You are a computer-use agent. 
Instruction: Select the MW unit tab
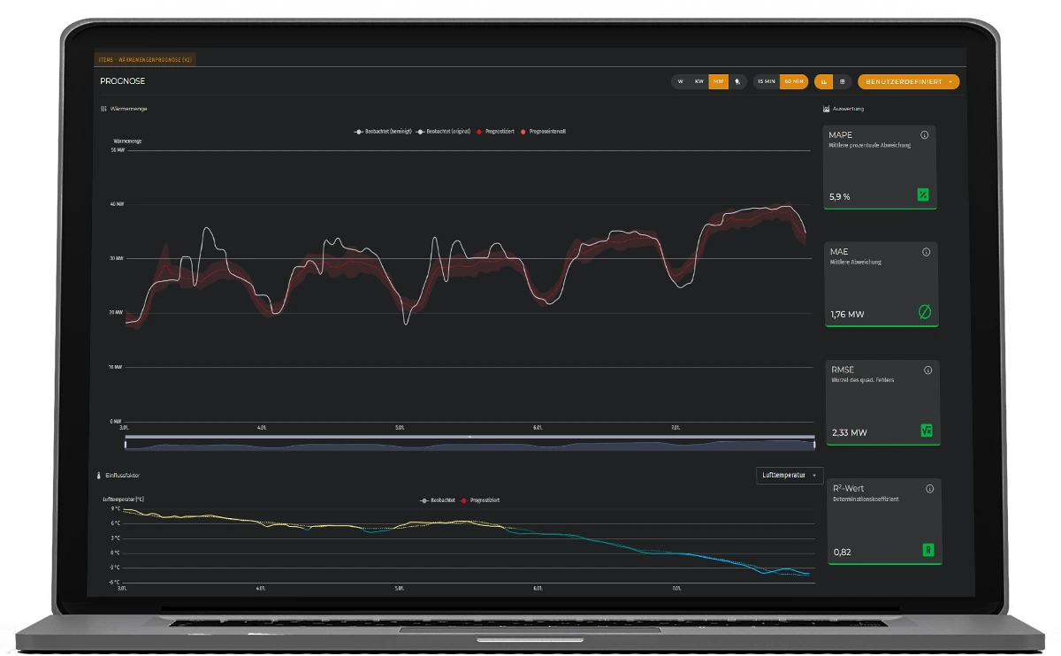click(718, 81)
